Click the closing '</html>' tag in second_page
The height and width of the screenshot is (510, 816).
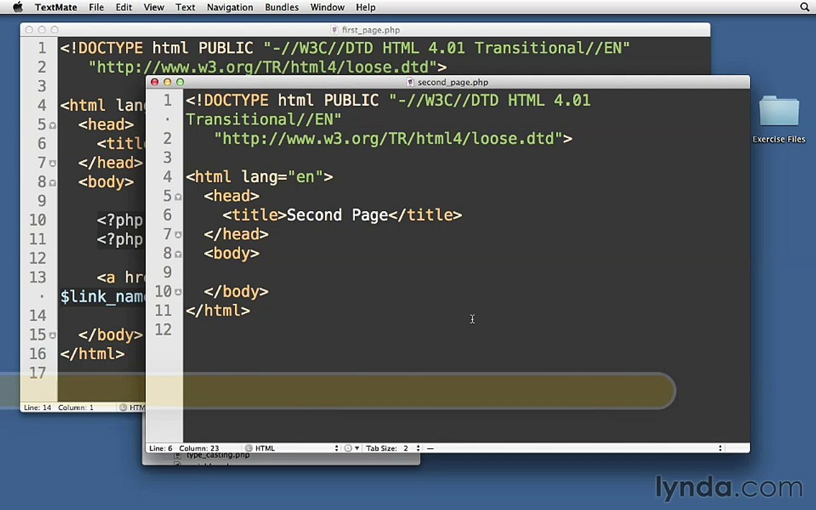(218, 311)
